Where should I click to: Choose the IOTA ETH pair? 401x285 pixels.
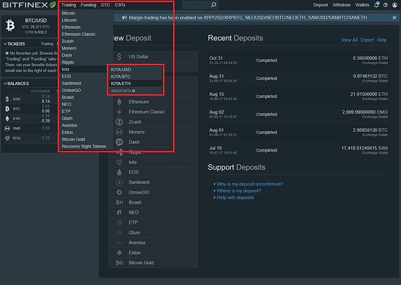point(121,83)
